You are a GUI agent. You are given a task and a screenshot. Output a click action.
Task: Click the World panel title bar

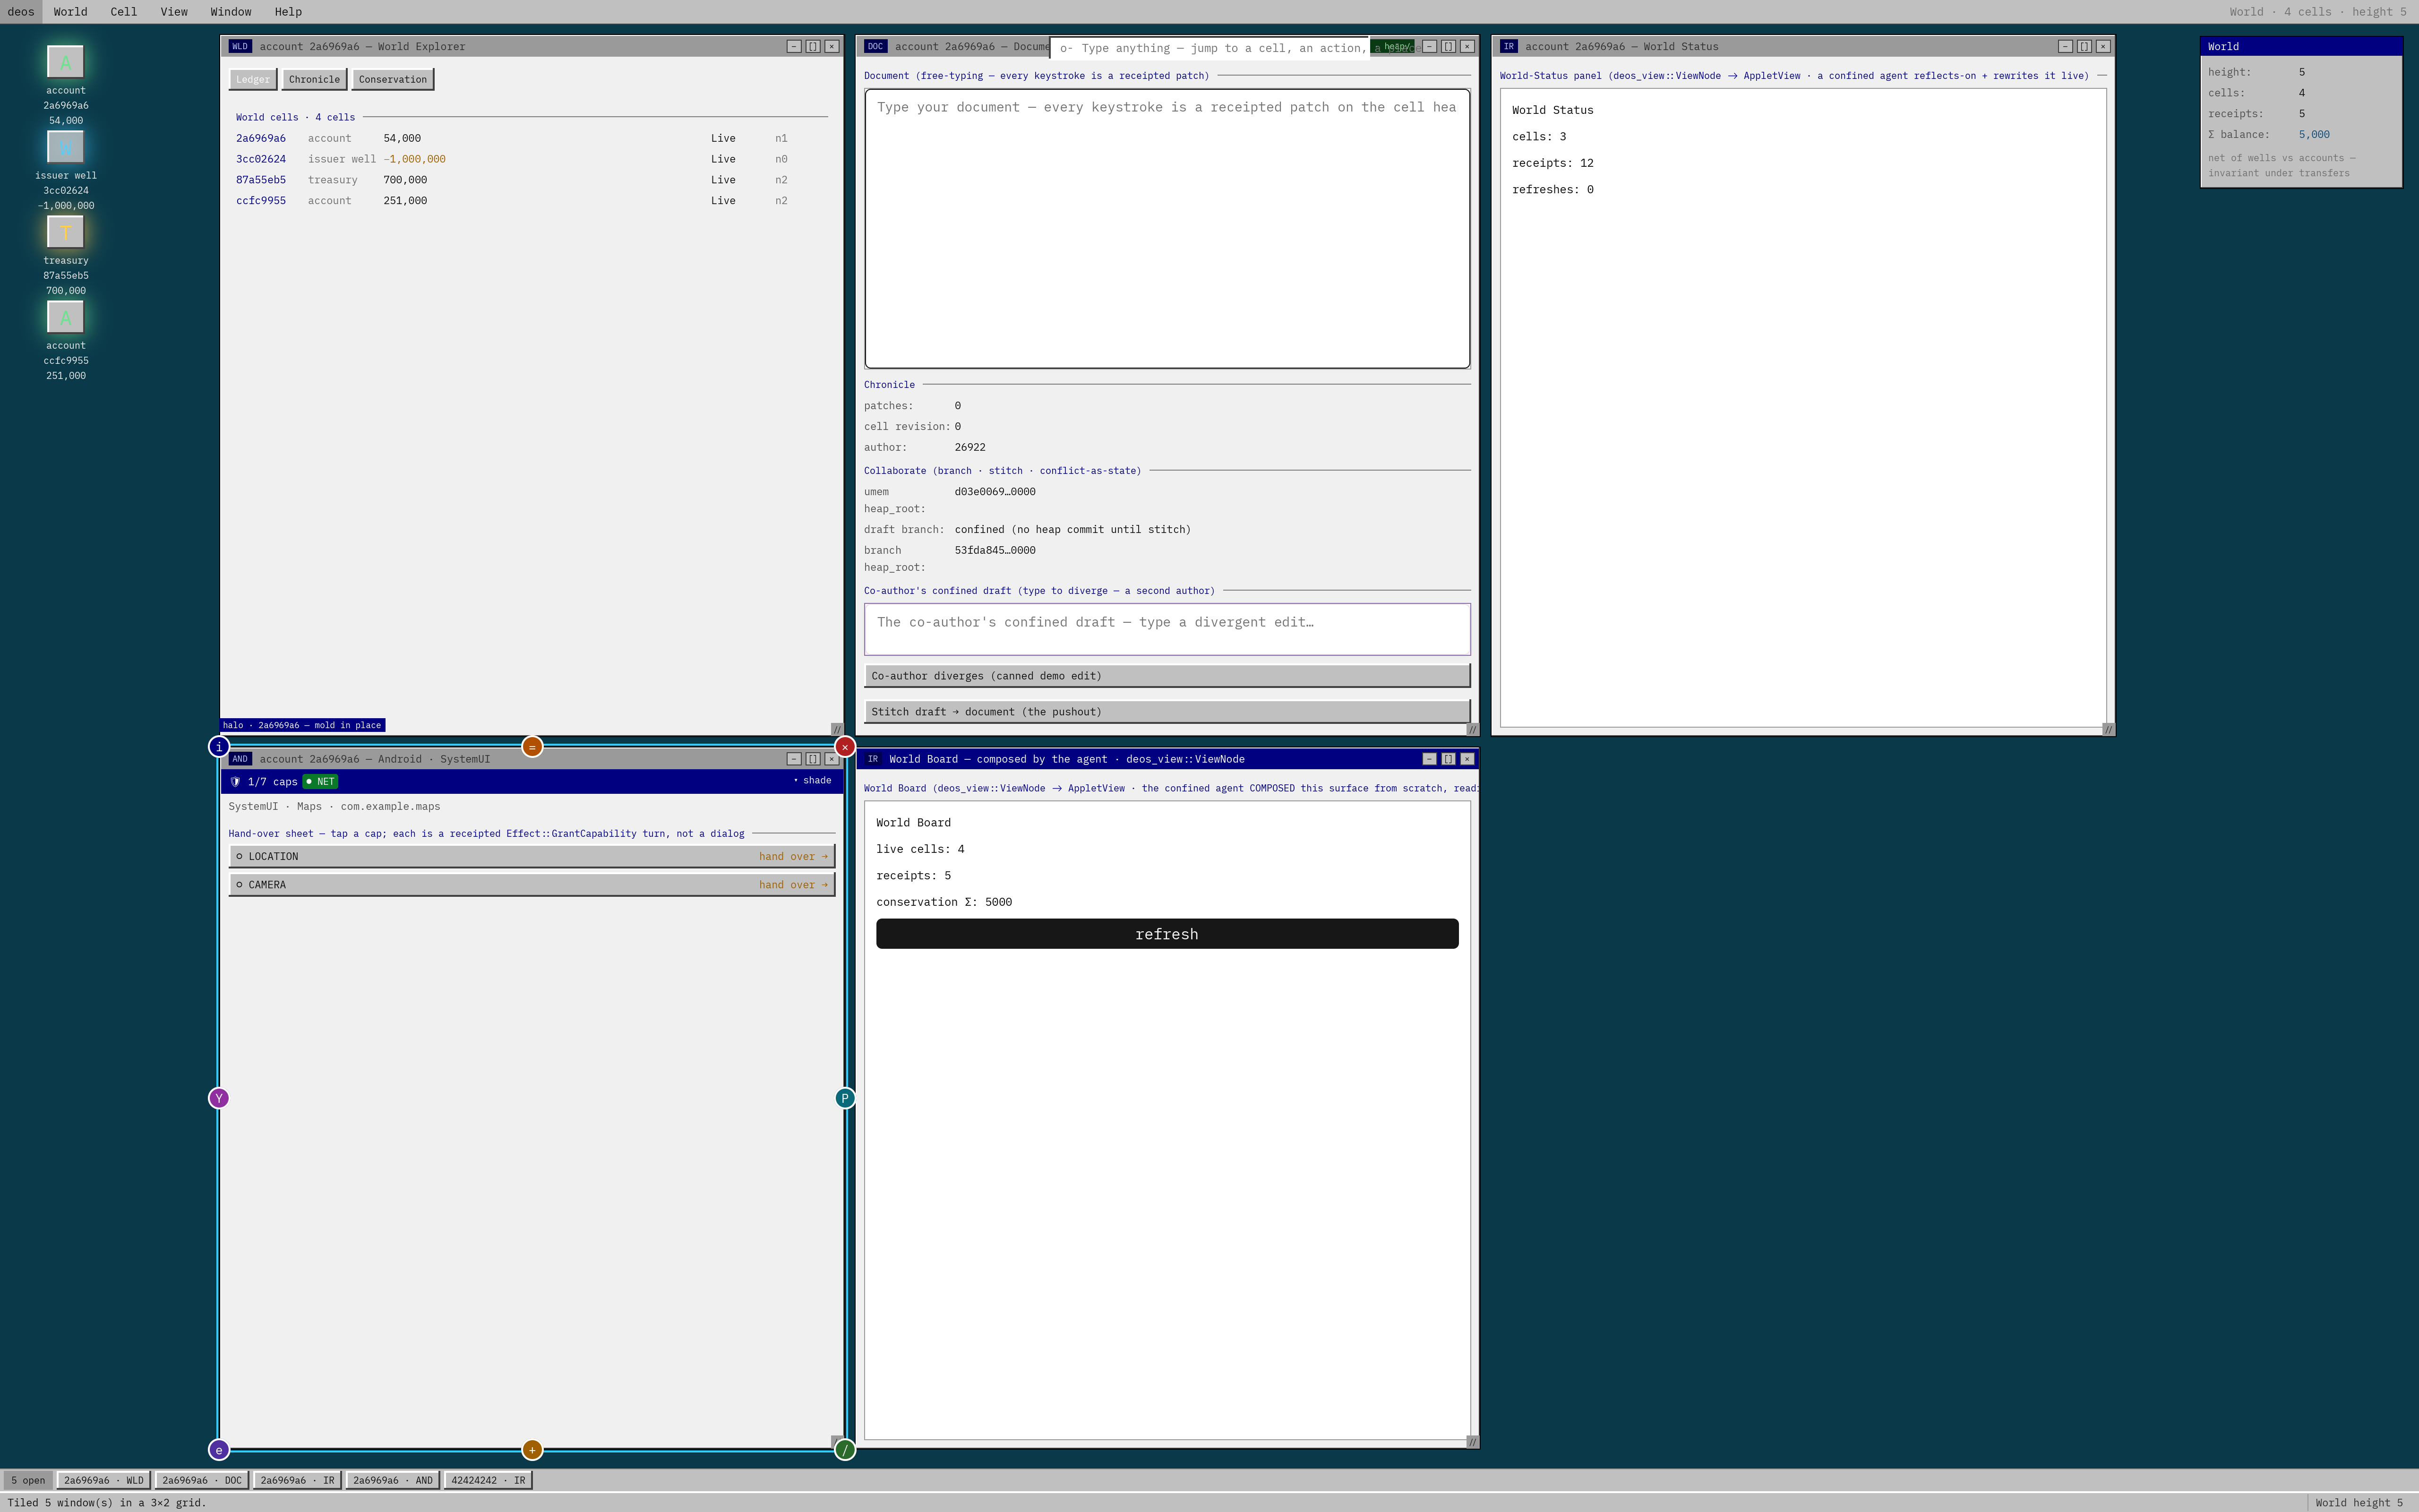[x=2301, y=47]
